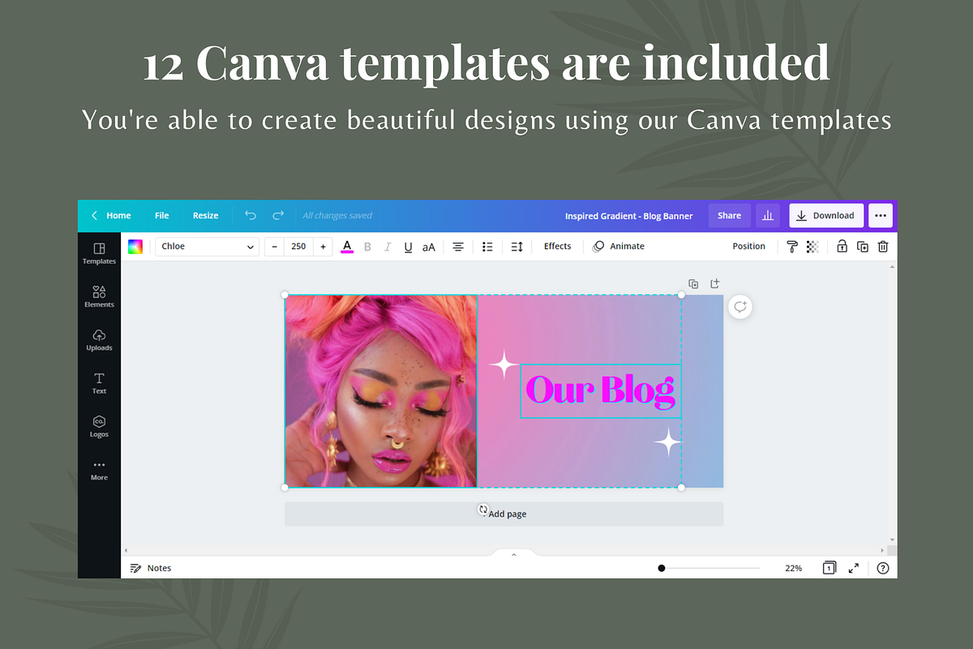973x649 pixels.
Task: Open Animate options
Action: [618, 246]
